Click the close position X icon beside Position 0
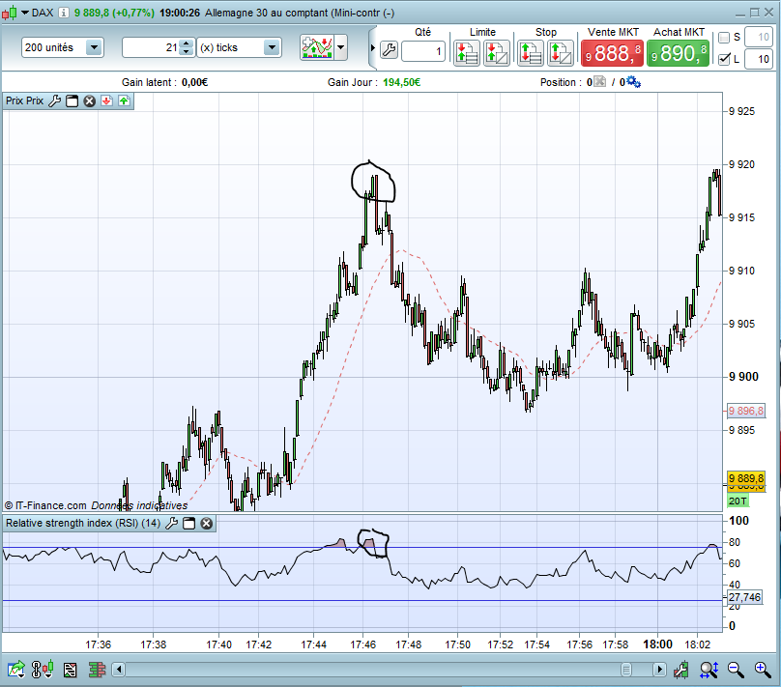The width and height of the screenshot is (781, 687). click(599, 81)
